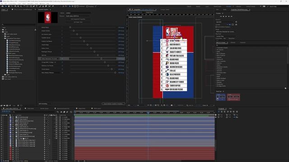Image resolution: width=289 pixels, height=162 pixels.
Task: Create a new composition from Project panel footer
Action: pyautogui.click(x=7, y=106)
